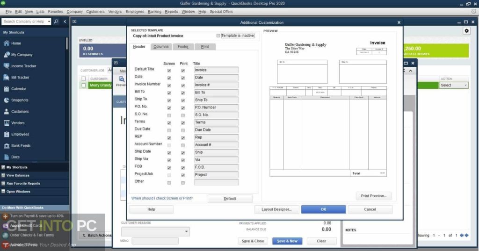This screenshot has width=479, height=251.
Task: Enable Screen checkbox for Other
Action: pos(169,183)
